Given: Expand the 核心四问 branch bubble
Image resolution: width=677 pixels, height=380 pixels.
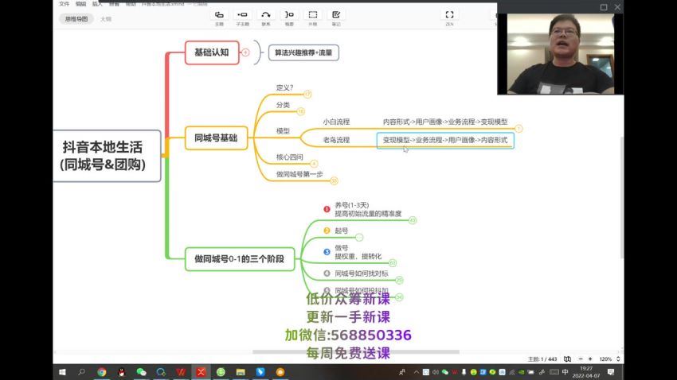Looking at the screenshot, I should 314,164.
